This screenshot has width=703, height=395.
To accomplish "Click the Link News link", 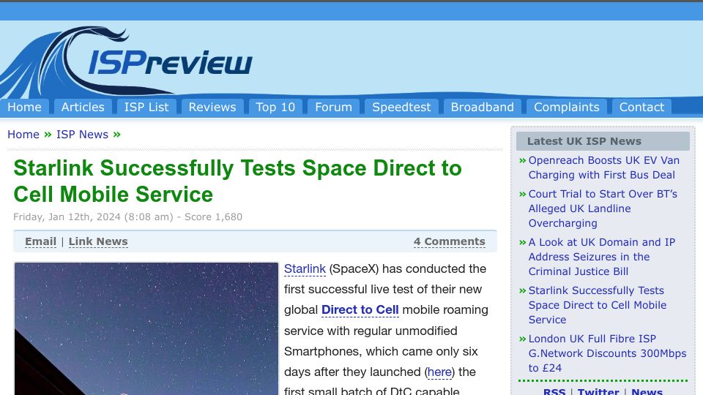I will tap(98, 241).
